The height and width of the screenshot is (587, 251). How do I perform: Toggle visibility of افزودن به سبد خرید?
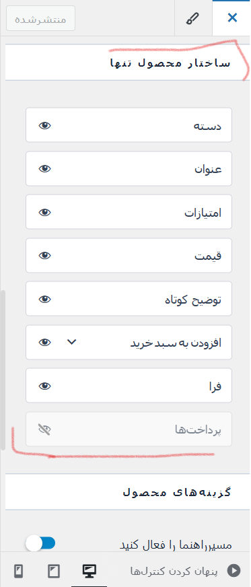tap(44, 342)
